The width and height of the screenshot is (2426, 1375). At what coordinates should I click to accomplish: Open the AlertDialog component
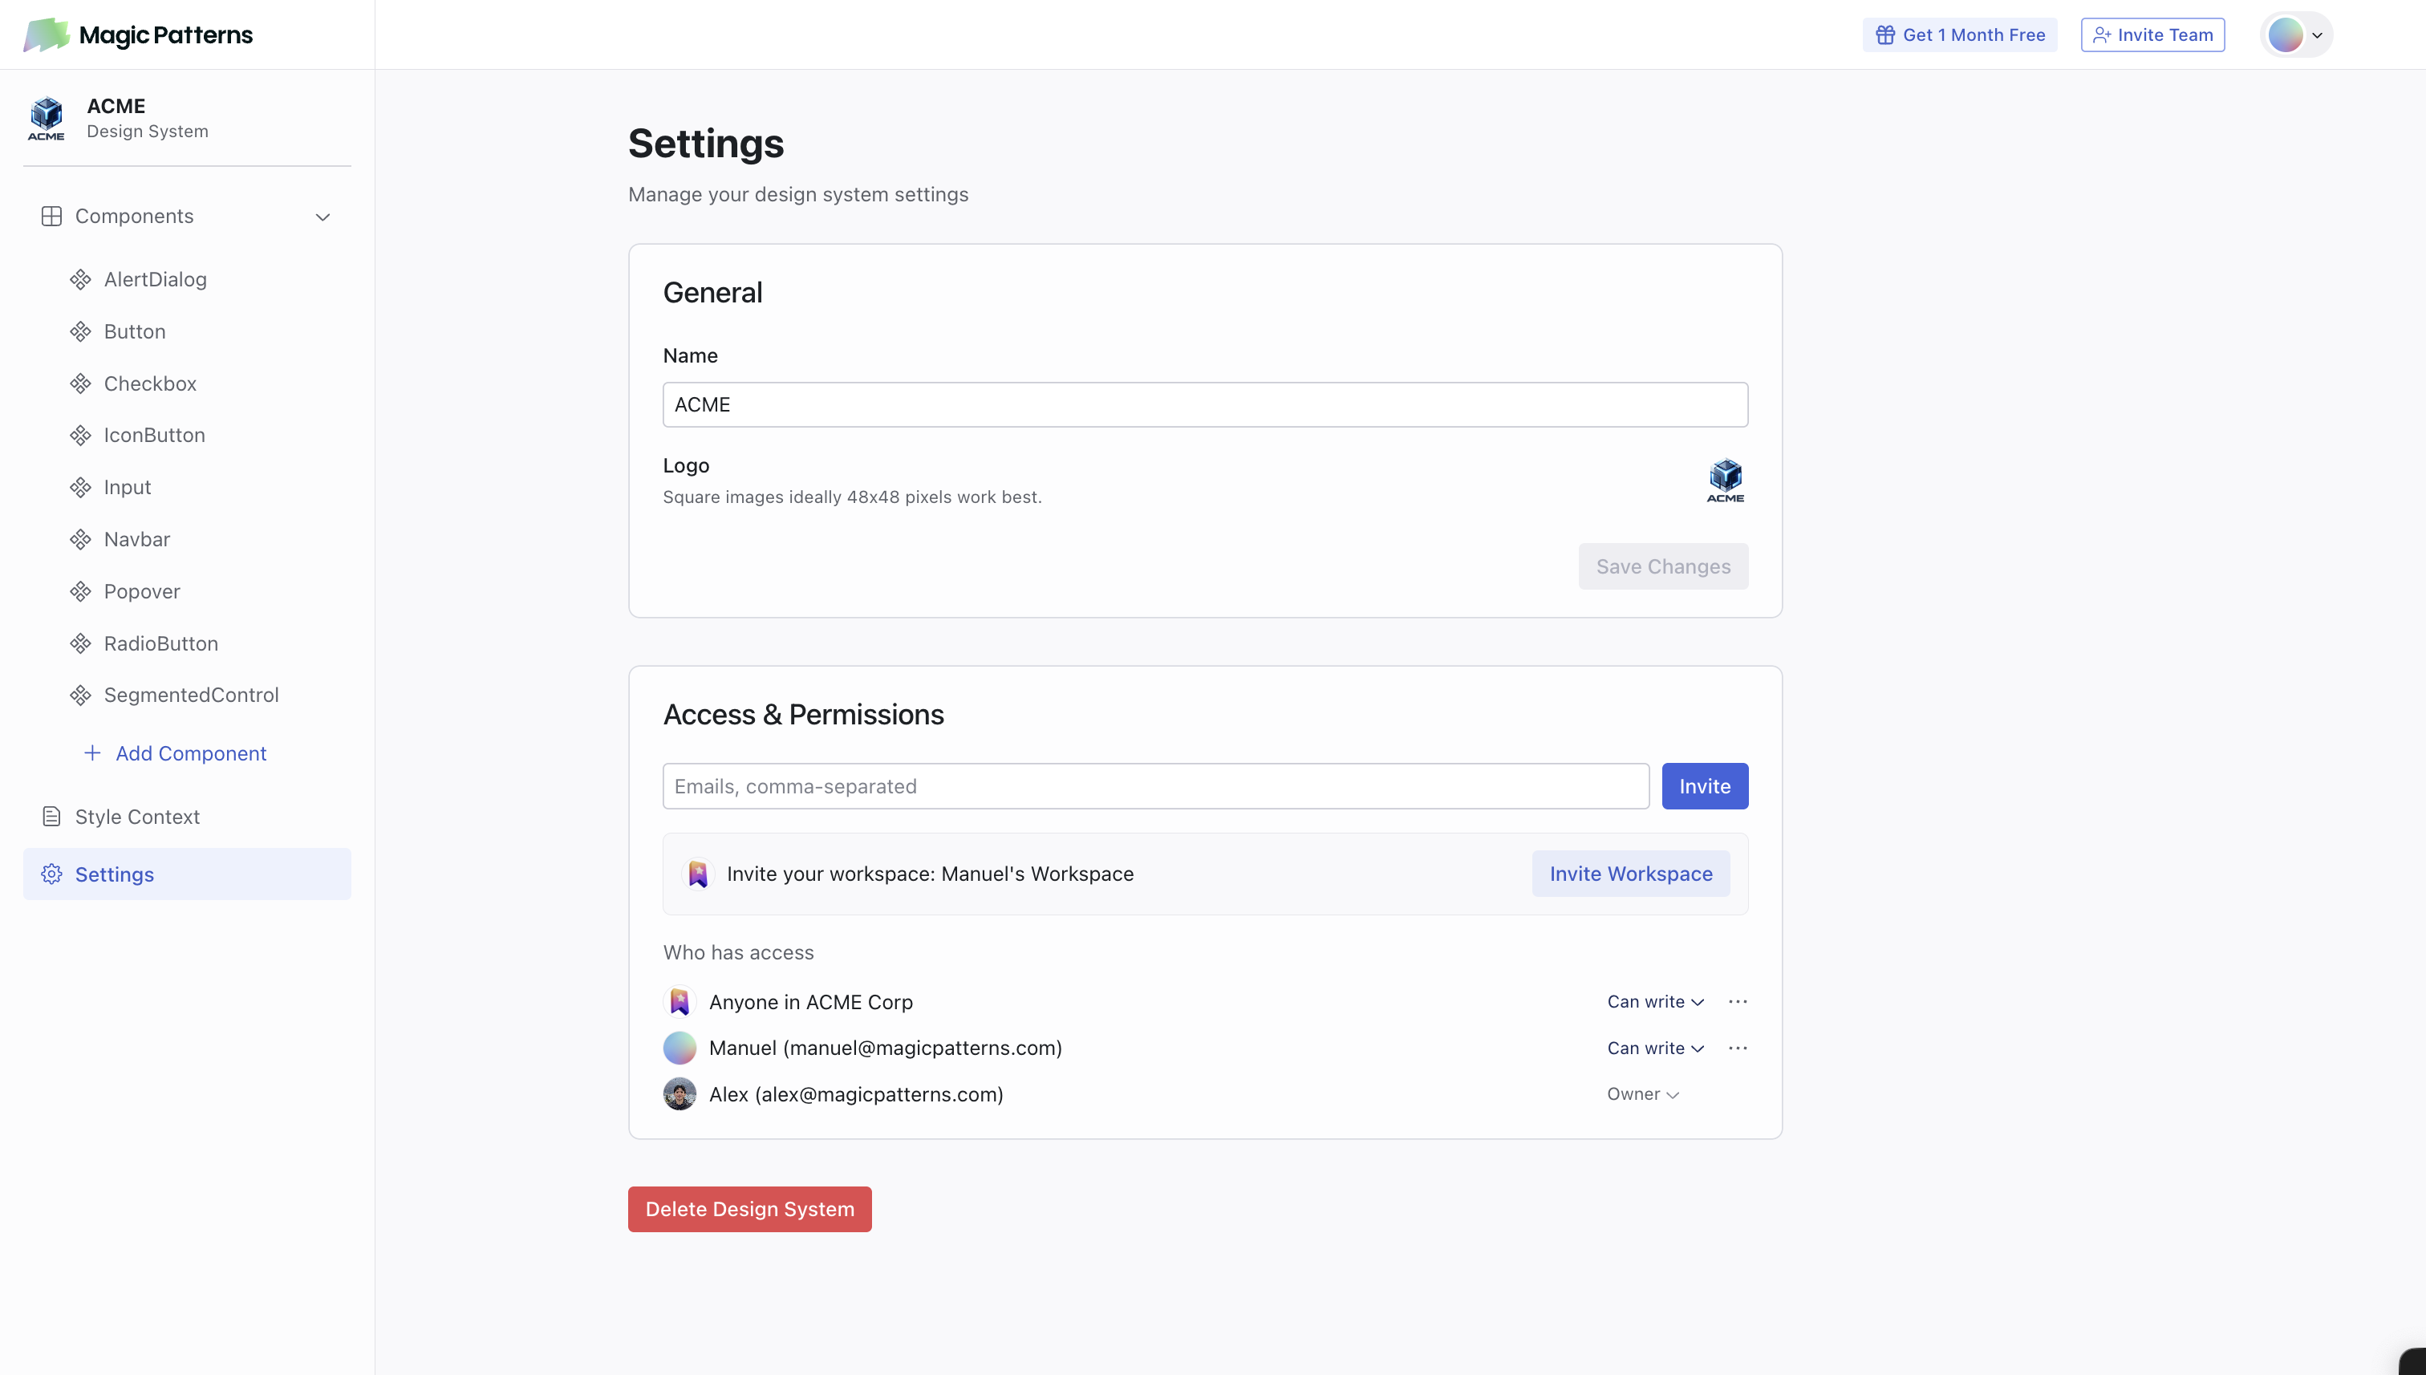155,279
